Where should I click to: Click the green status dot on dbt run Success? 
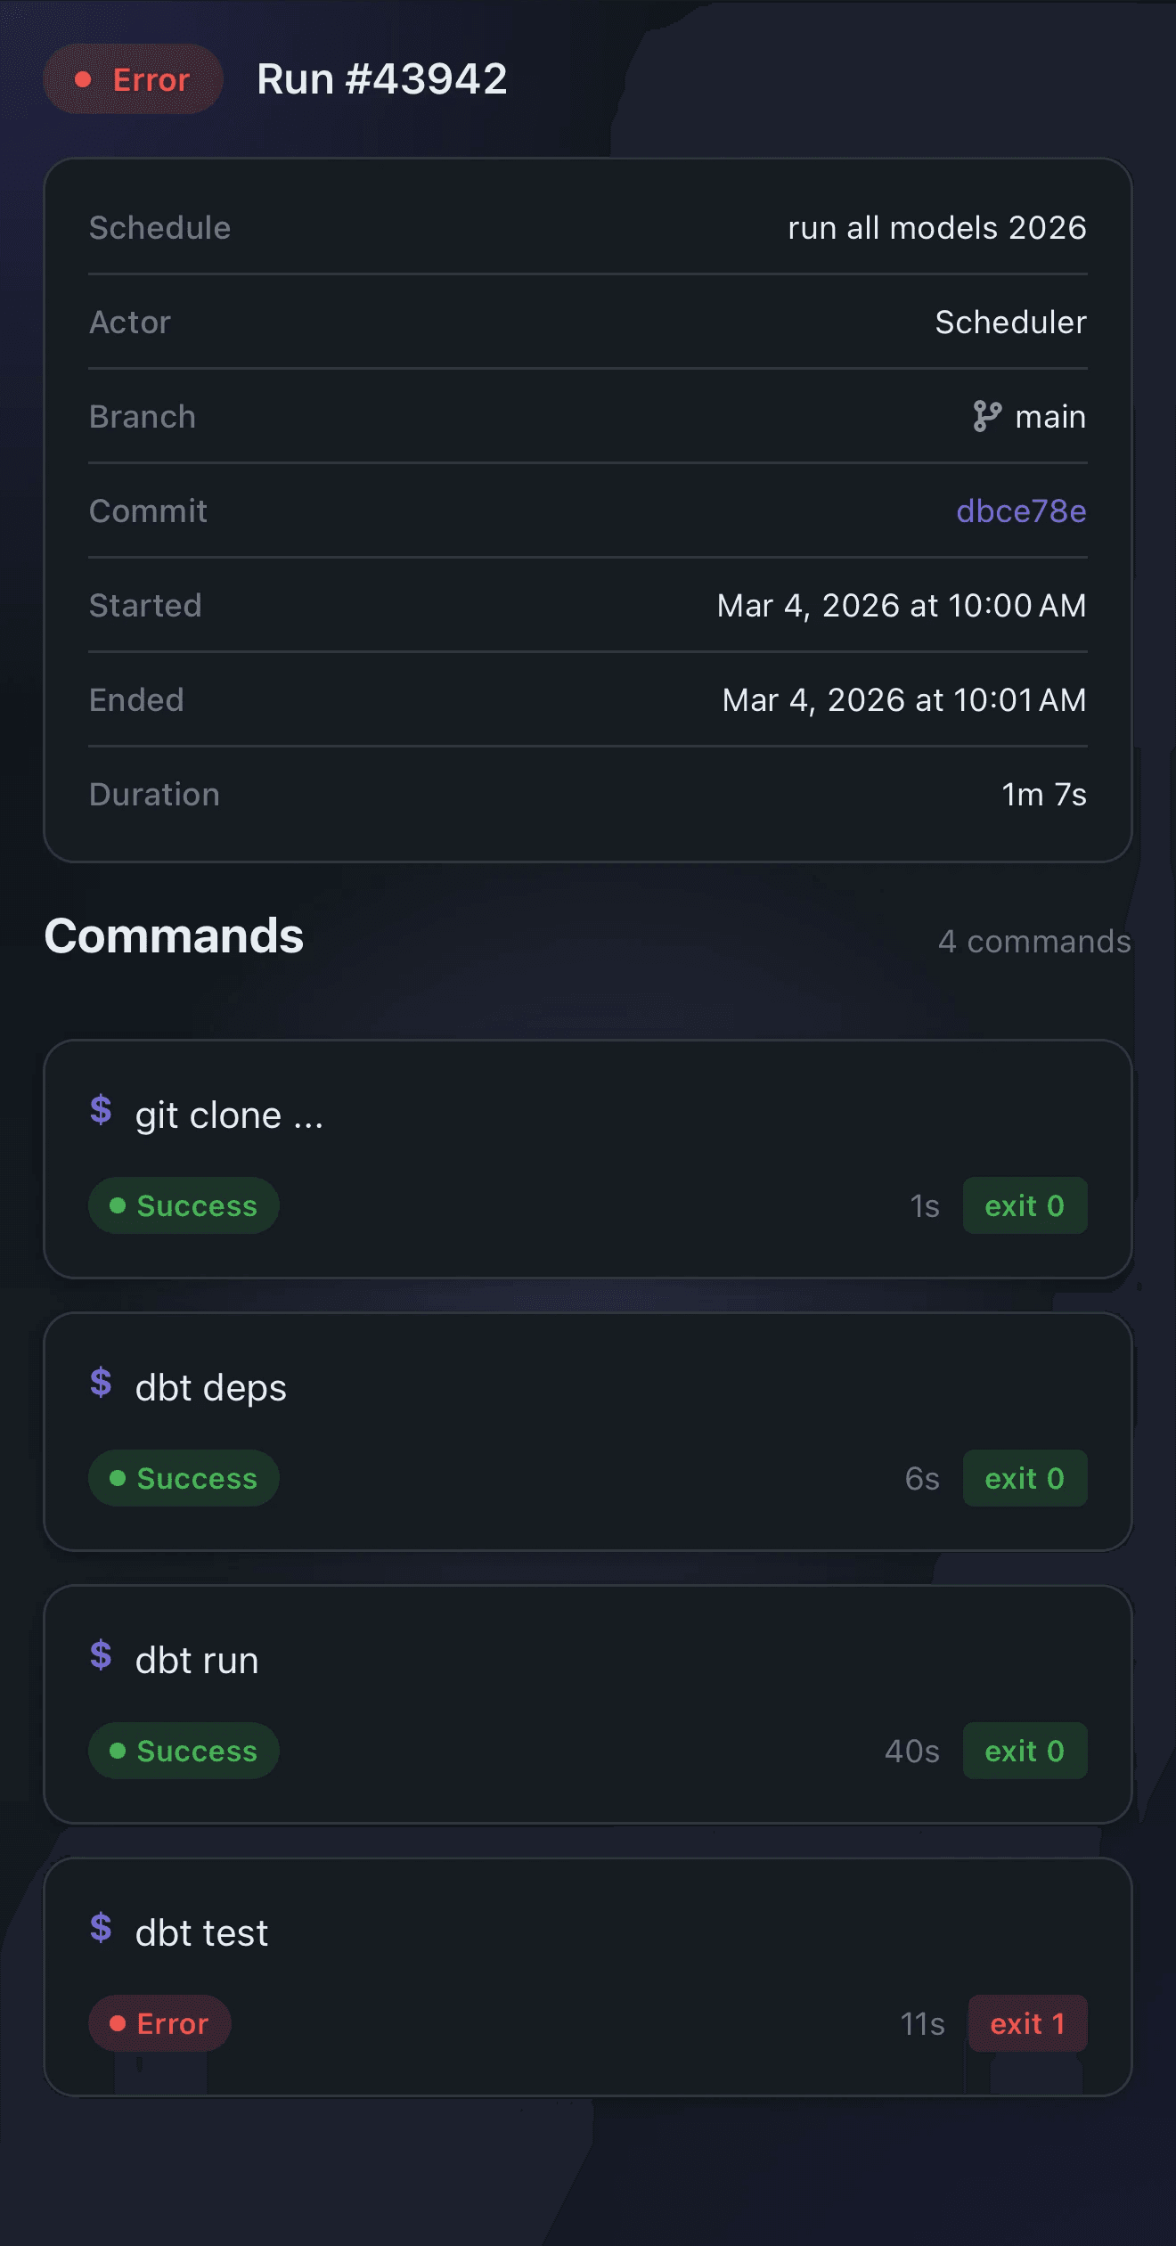(x=118, y=1750)
